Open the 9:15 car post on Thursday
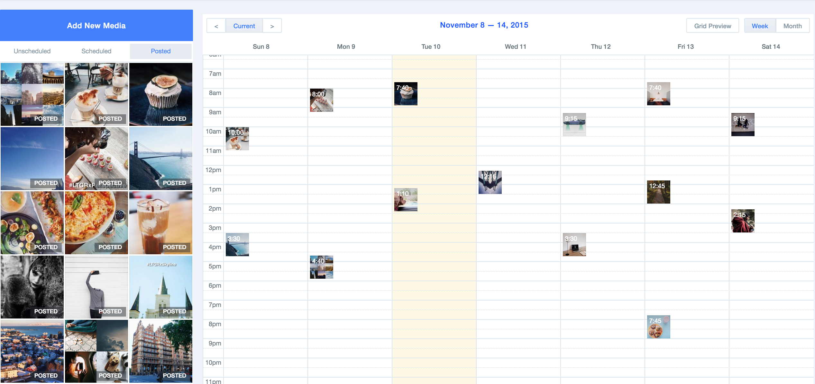The image size is (815, 384). pyautogui.click(x=574, y=125)
